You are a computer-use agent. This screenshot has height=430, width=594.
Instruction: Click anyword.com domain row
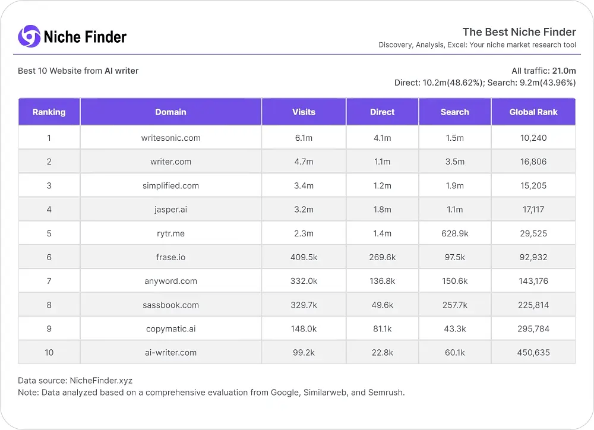click(170, 281)
